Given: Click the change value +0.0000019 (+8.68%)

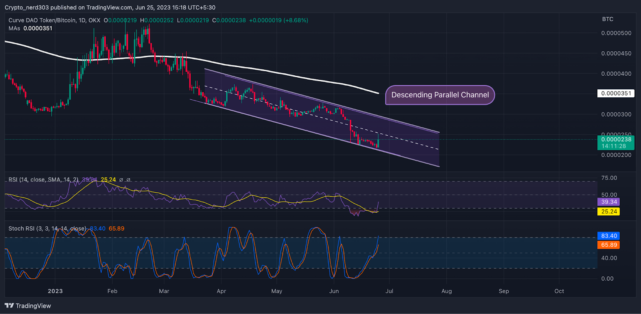Looking at the screenshot, I should pyautogui.click(x=278, y=20).
